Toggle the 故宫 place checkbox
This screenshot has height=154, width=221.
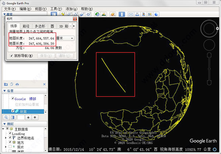tap(13, 111)
